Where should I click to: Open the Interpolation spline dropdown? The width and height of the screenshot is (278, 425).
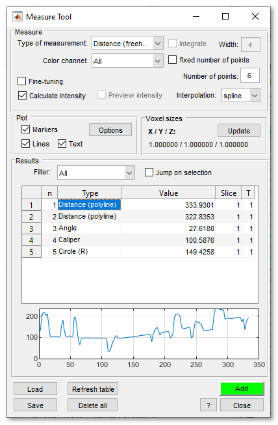[241, 96]
